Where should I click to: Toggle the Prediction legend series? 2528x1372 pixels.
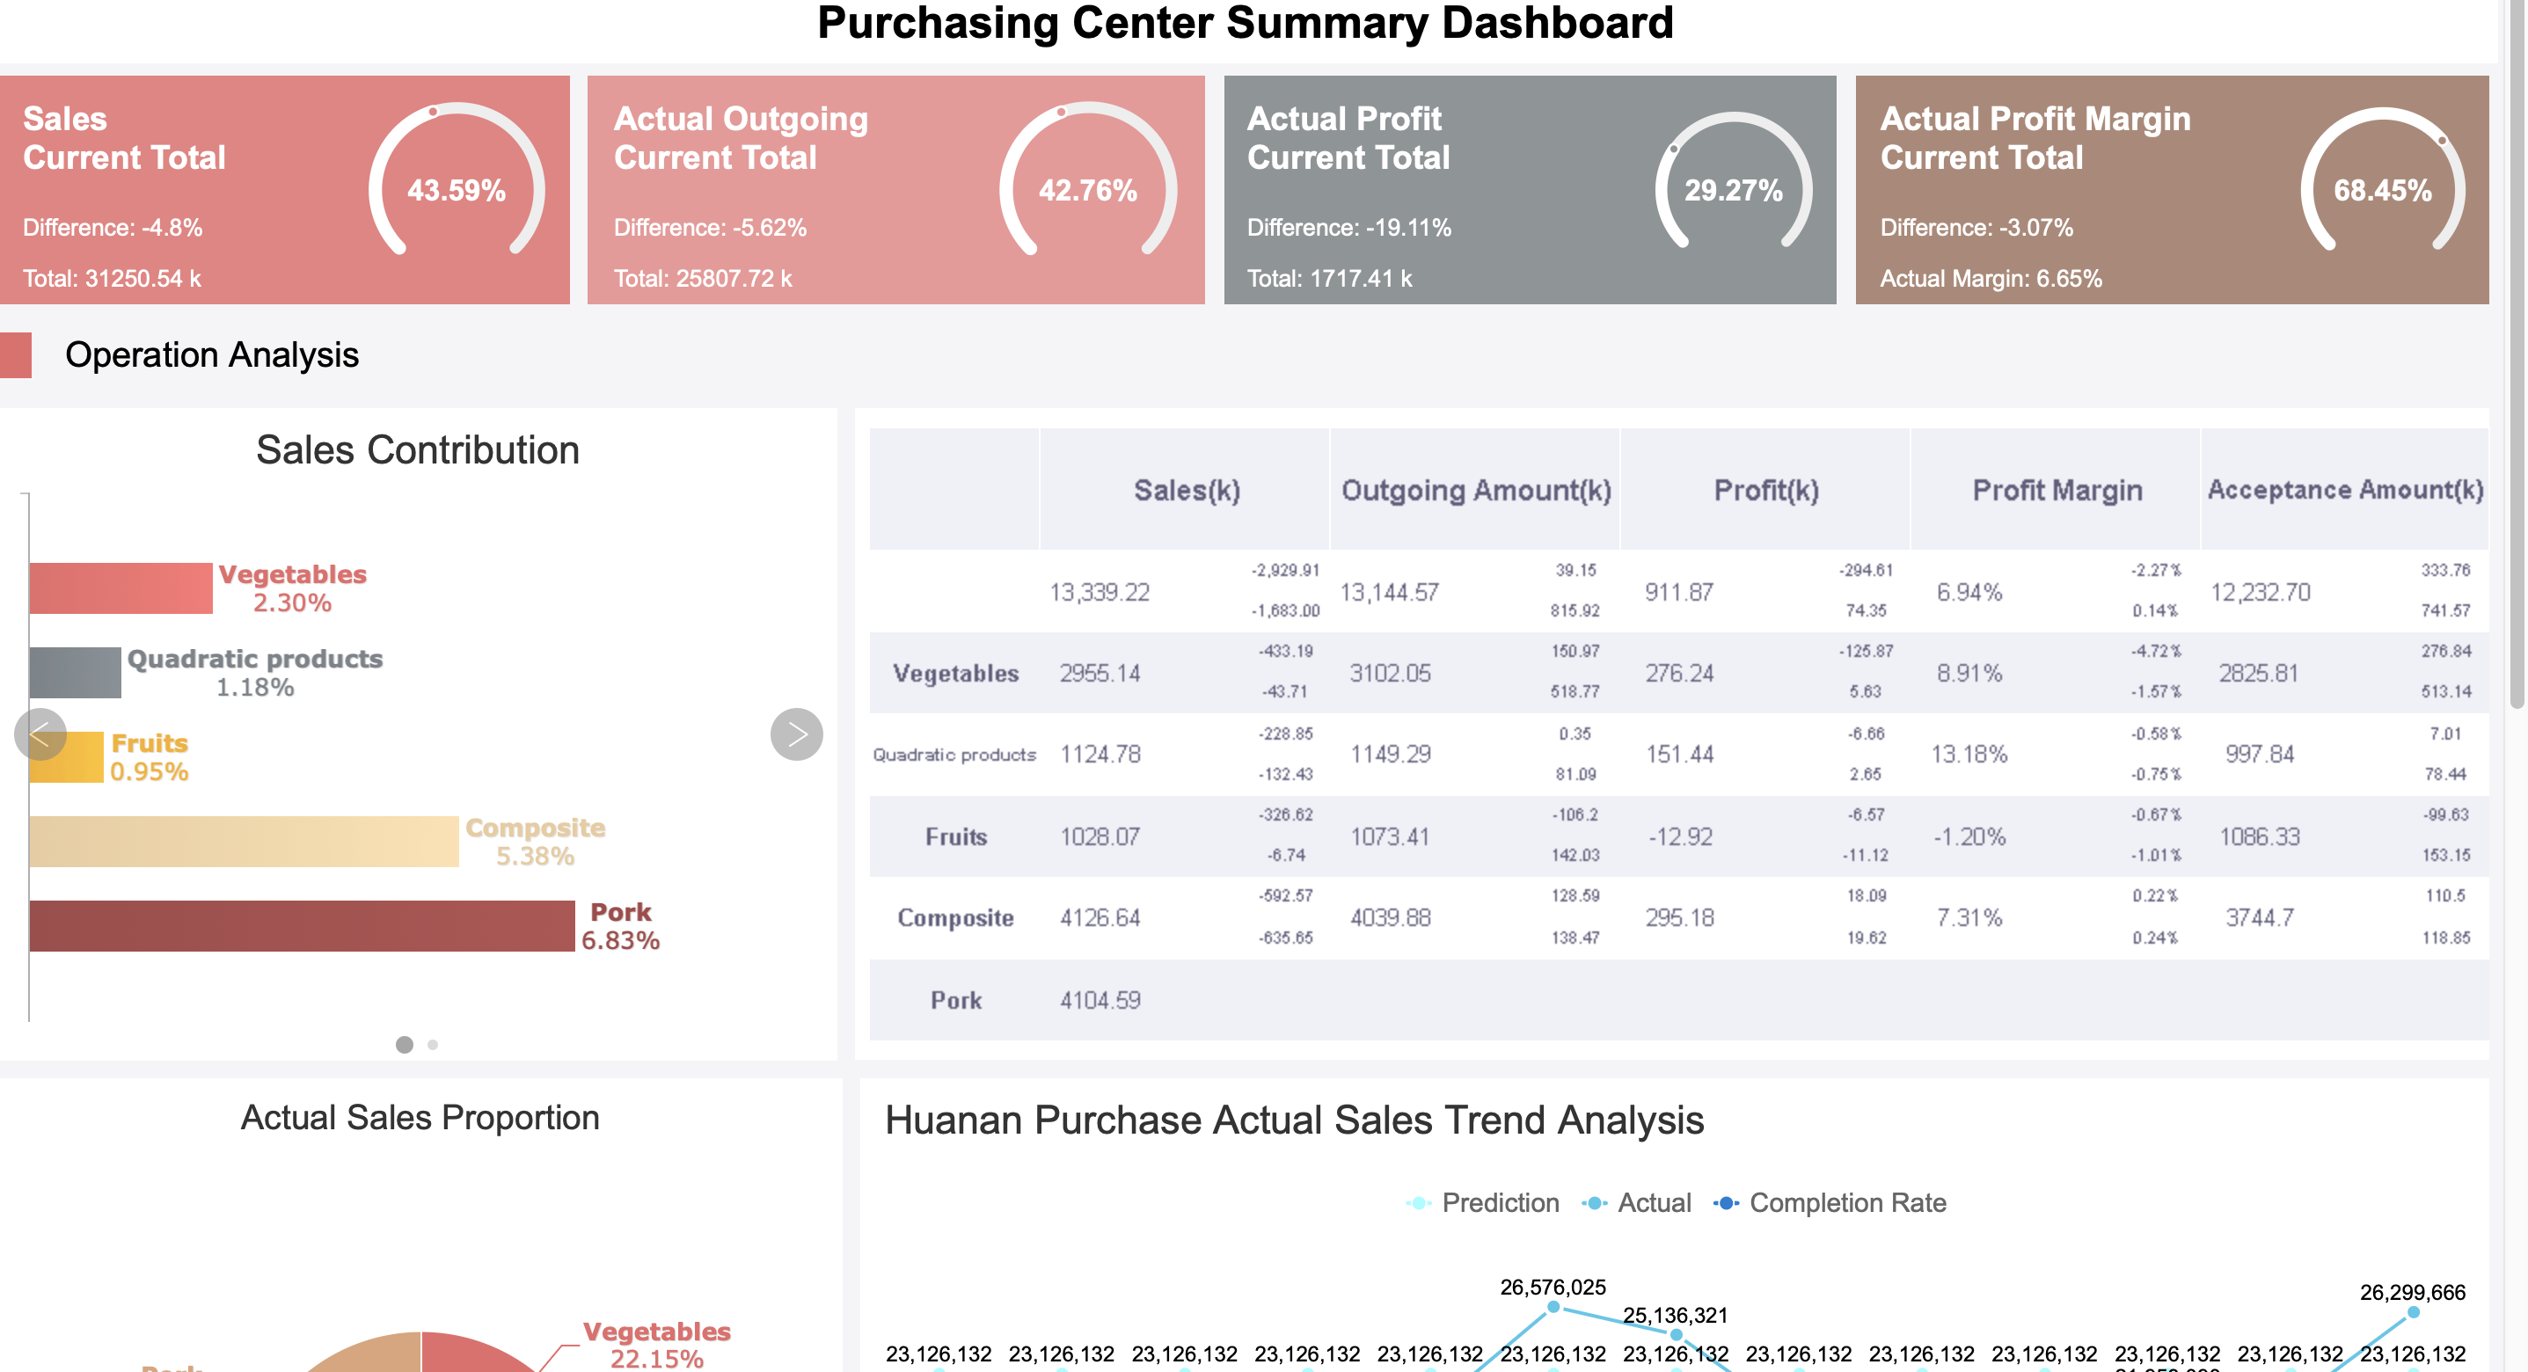click(x=1482, y=1202)
